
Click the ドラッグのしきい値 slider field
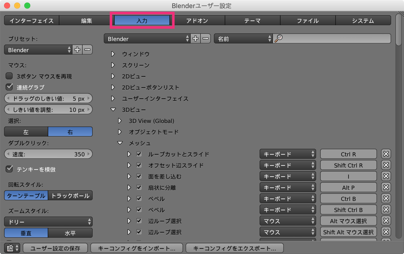pyautogui.click(x=48, y=98)
